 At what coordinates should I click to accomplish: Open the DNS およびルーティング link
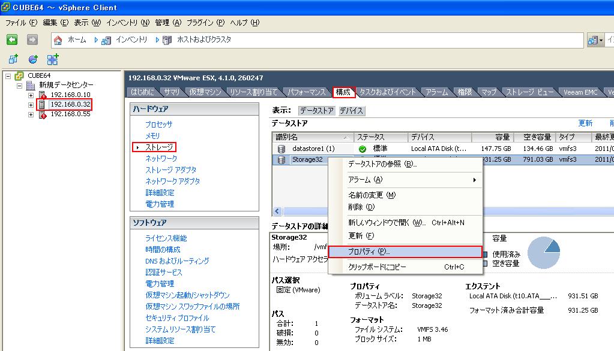(x=177, y=261)
